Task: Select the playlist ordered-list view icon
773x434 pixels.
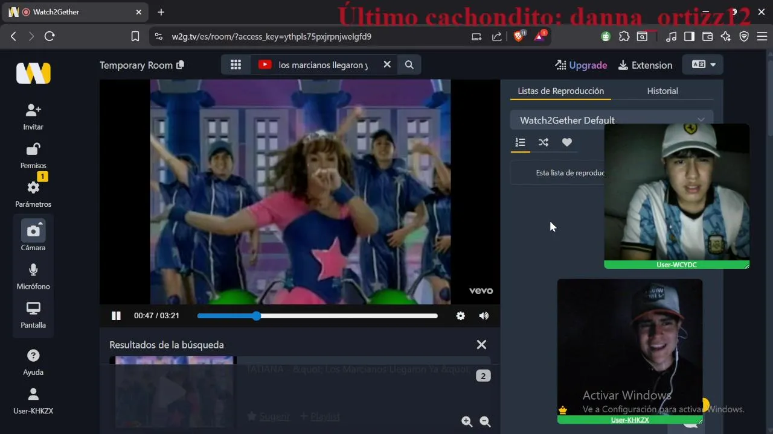Action: (520, 142)
